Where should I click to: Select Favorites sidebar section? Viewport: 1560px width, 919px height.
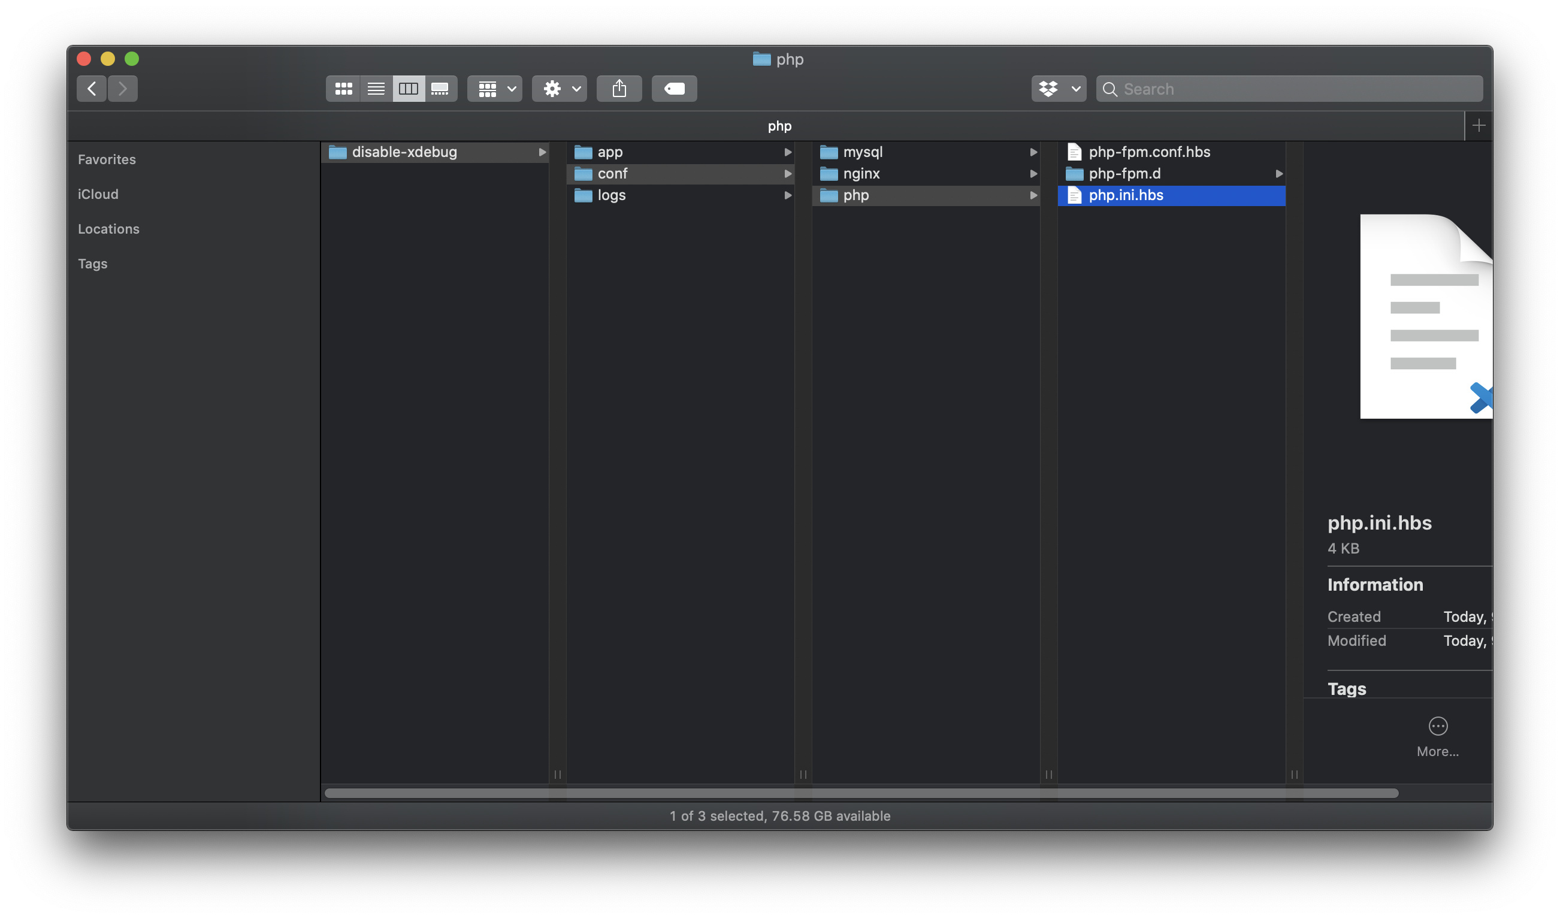(x=107, y=159)
